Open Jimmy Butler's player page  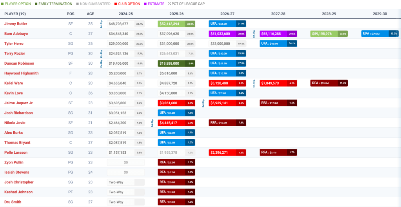(16, 24)
